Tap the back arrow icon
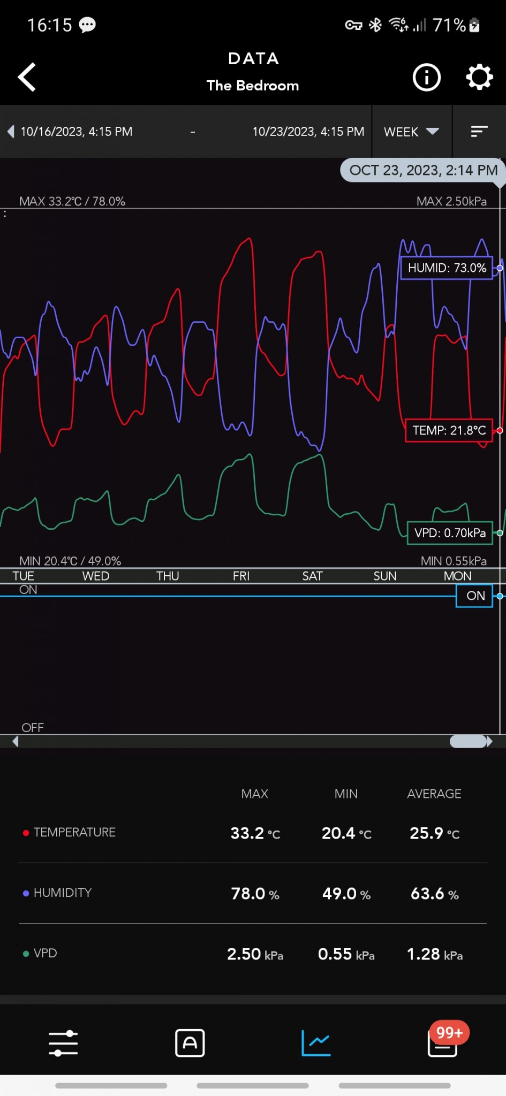Viewport: 506px width, 1096px height. (27, 78)
